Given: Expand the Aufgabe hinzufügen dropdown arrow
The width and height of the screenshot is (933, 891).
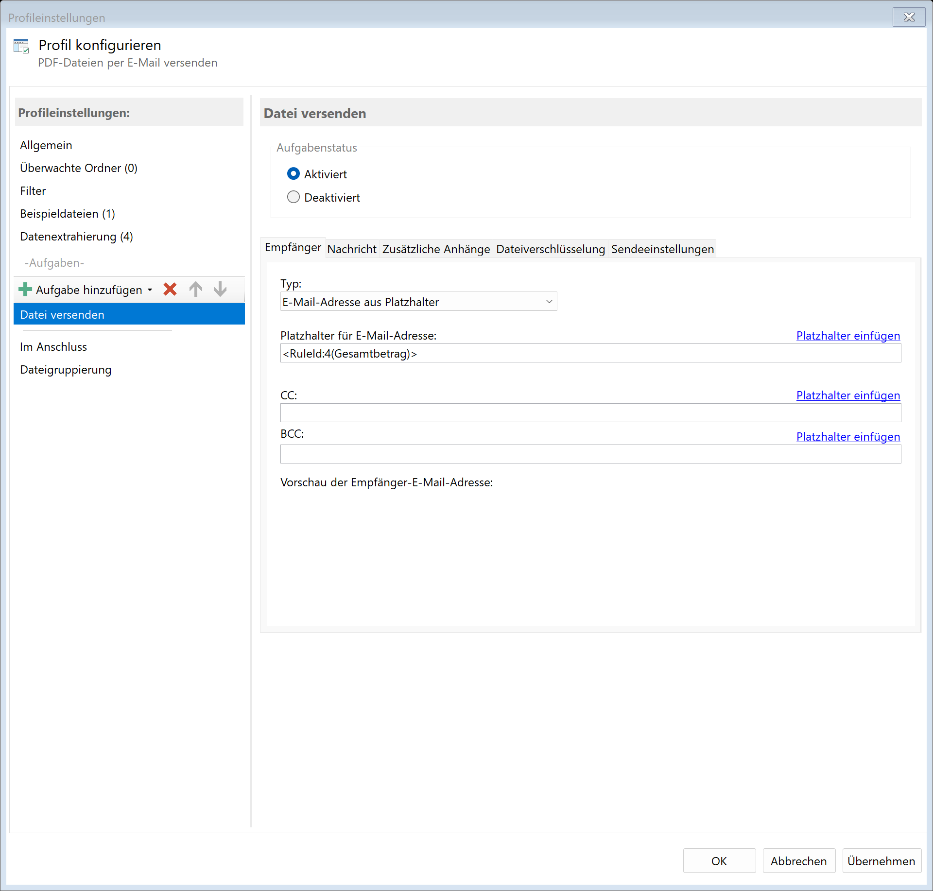Looking at the screenshot, I should [x=150, y=290].
